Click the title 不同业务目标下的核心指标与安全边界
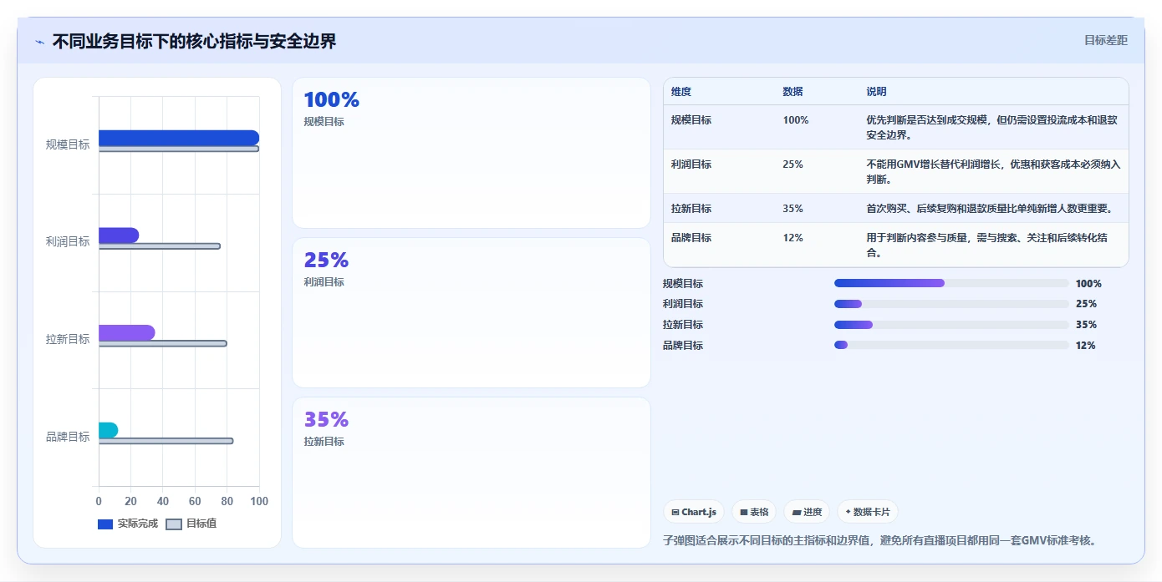Image resolution: width=1162 pixels, height=582 pixels. point(194,41)
